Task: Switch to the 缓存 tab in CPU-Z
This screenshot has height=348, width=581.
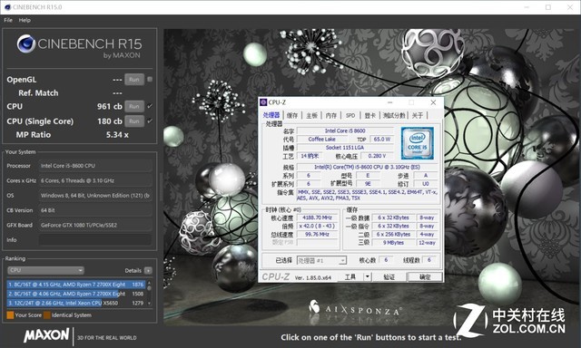Action: (x=292, y=115)
